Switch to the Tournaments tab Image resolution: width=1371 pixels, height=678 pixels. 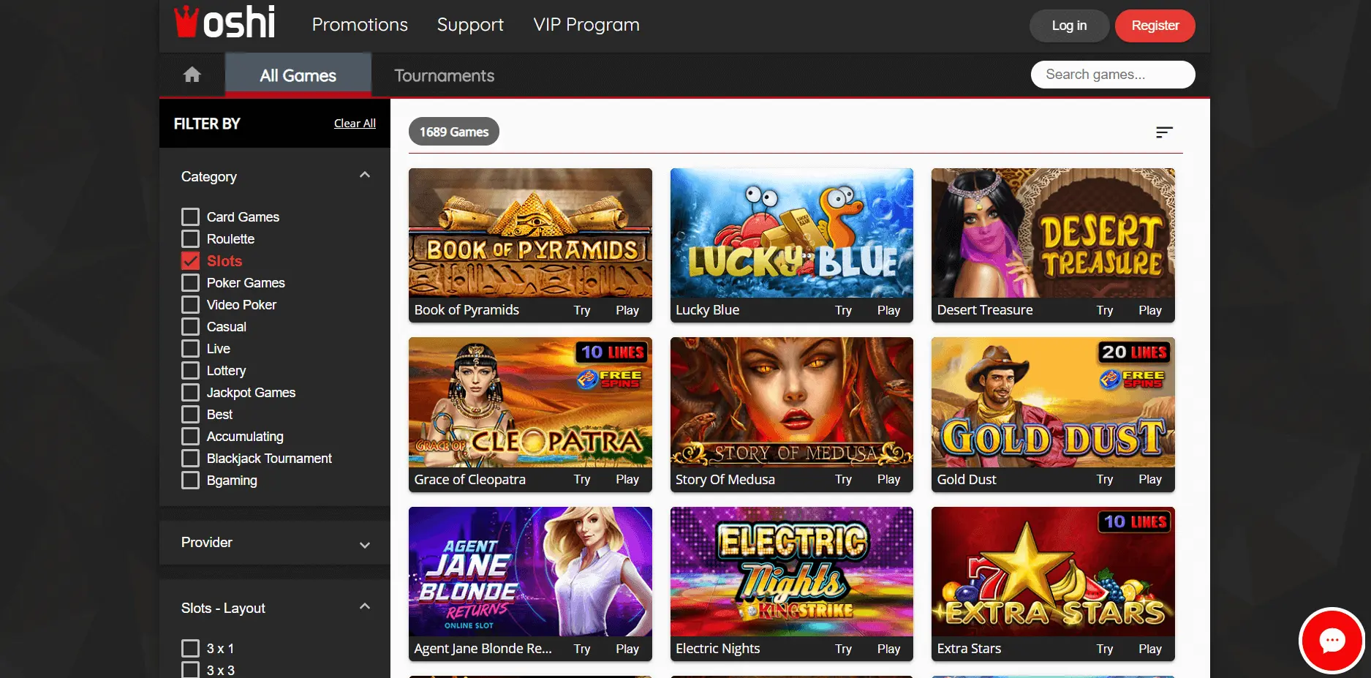tap(444, 75)
